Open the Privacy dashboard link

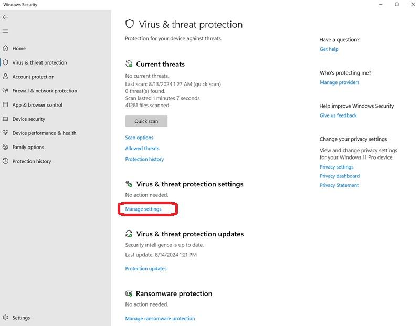[x=340, y=176]
